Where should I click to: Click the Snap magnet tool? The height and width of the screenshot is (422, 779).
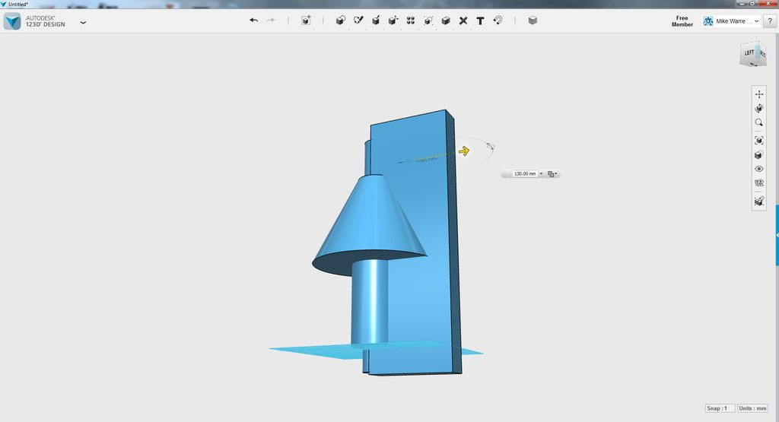(x=498, y=21)
